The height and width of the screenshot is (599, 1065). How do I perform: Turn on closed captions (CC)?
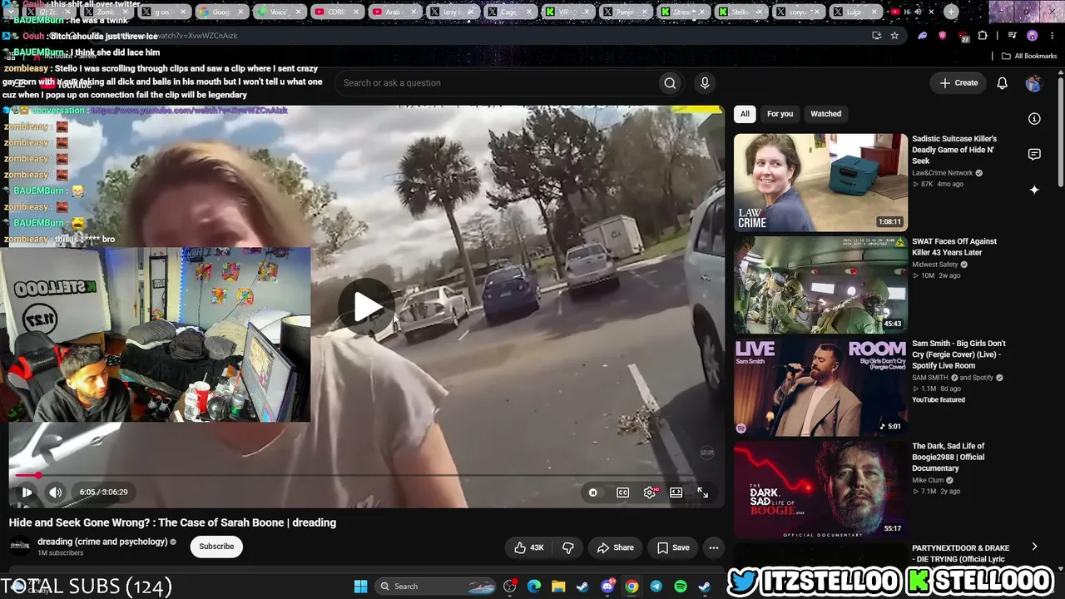(x=622, y=493)
